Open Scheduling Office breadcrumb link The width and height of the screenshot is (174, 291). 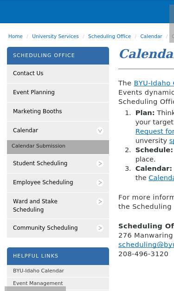[x=110, y=36]
